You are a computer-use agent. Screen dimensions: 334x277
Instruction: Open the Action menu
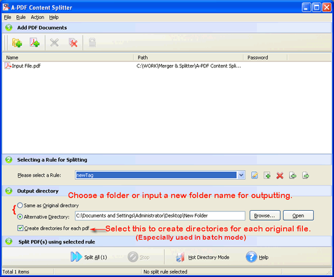38,17
